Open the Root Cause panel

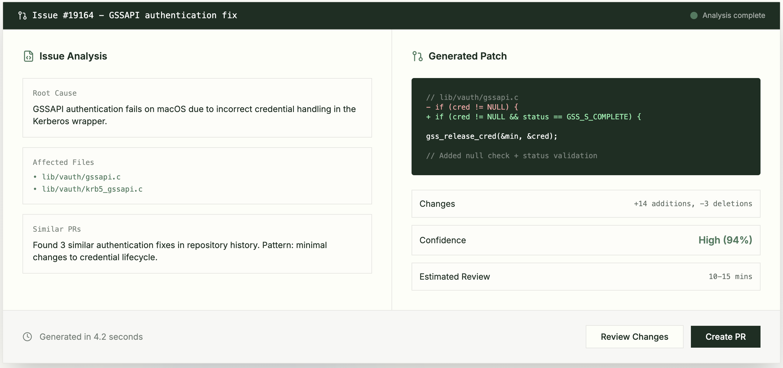(x=197, y=108)
